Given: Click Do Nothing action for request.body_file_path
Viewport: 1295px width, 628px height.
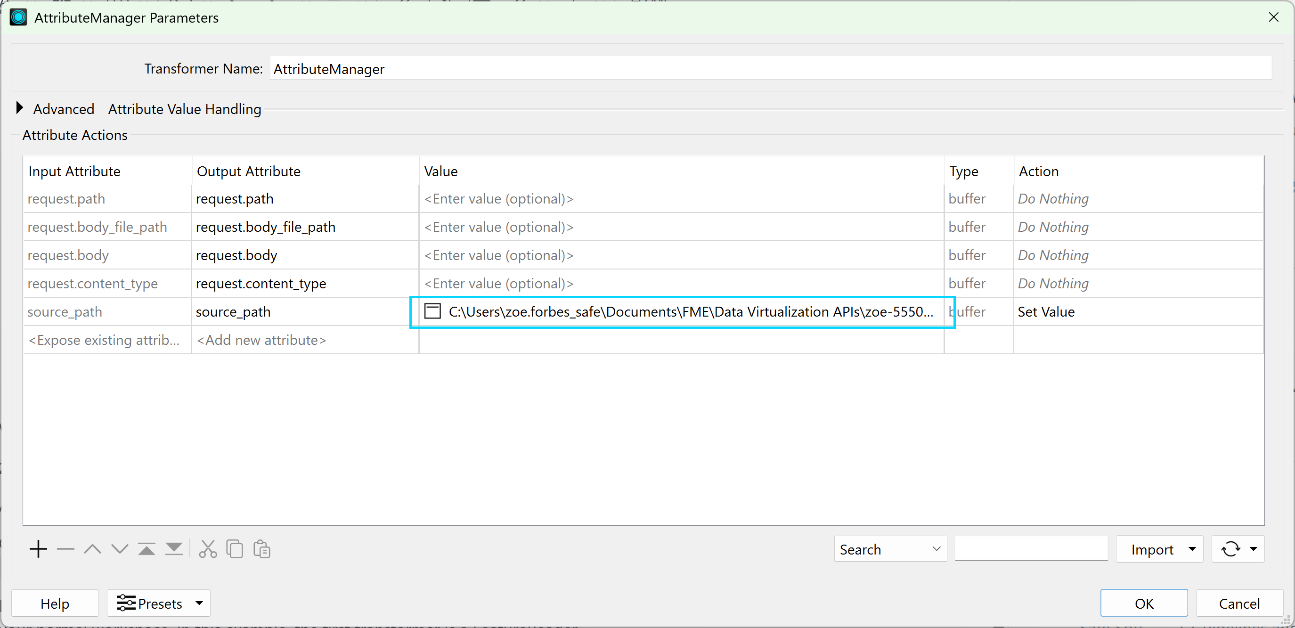Looking at the screenshot, I should click(x=1138, y=227).
